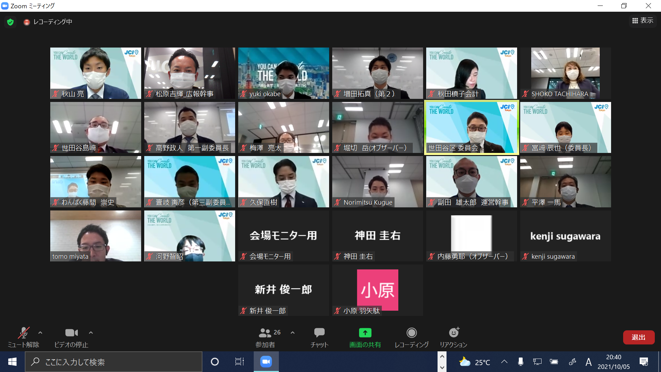Unmute the microphone
This screenshot has width=661, height=372.
pos(23,333)
